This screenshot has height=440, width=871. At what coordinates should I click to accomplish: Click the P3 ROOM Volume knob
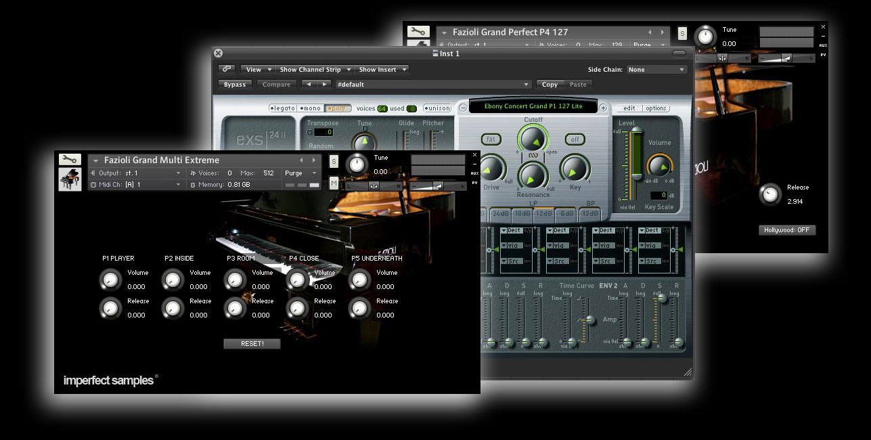click(234, 280)
